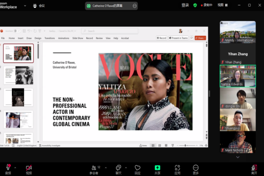Open the file name saved location dropdown
264x176 pixels.
pos(75,31)
